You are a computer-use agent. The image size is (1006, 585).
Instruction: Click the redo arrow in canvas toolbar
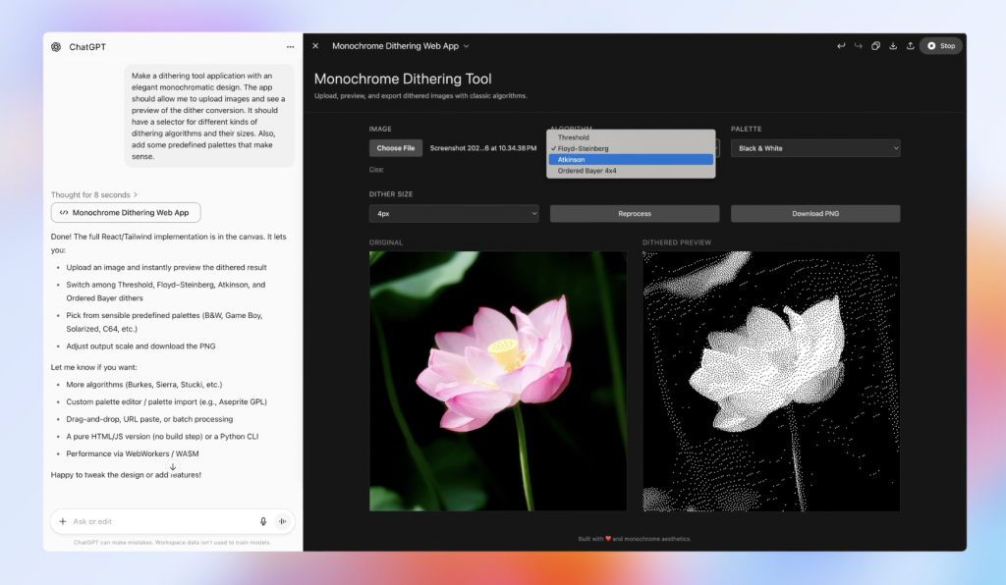pos(858,46)
